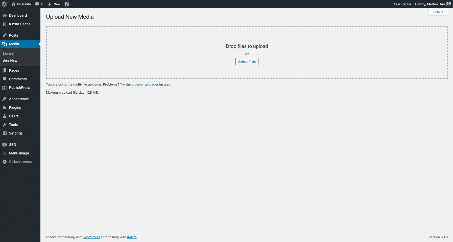This screenshot has width=453, height=242.
Task: Click the PublishPress sidebar icon
Action: (5, 88)
